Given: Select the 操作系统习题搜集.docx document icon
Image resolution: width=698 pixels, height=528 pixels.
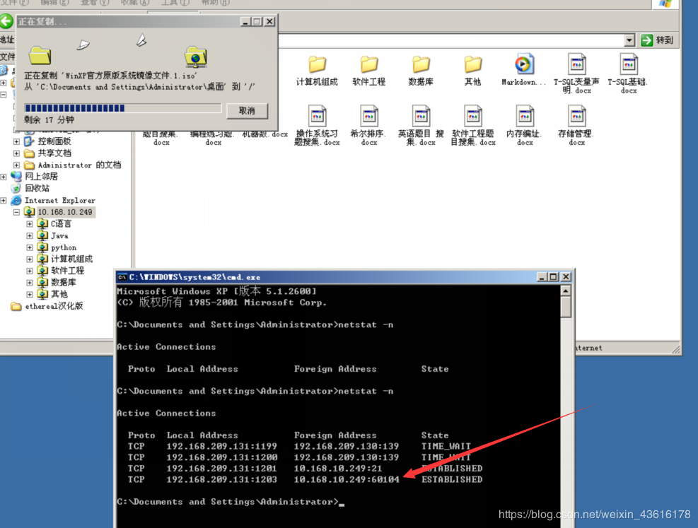Looking at the screenshot, I should pos(317,116).
